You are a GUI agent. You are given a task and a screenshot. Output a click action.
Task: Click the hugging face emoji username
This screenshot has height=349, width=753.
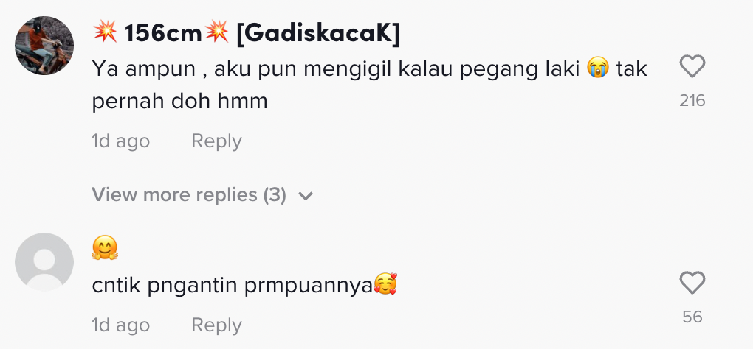(105, 249)
